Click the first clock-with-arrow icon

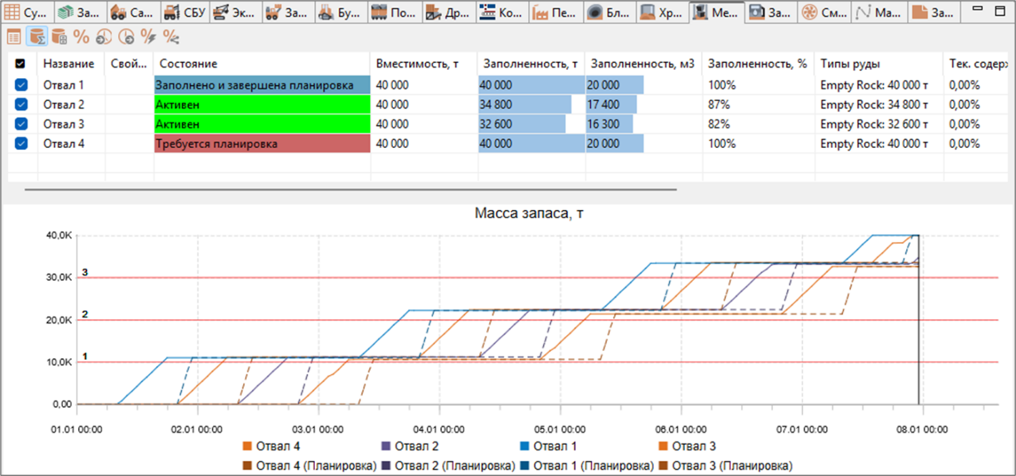(x=104, y=37)
